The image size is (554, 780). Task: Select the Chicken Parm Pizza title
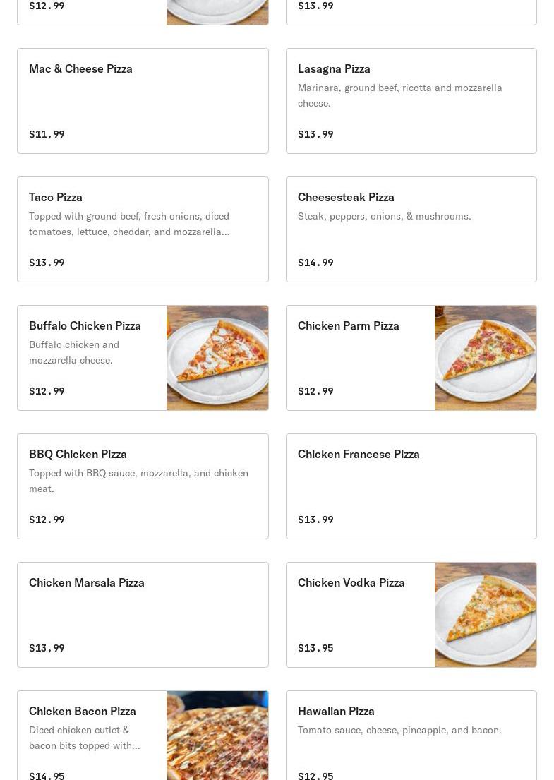(348, 326)
